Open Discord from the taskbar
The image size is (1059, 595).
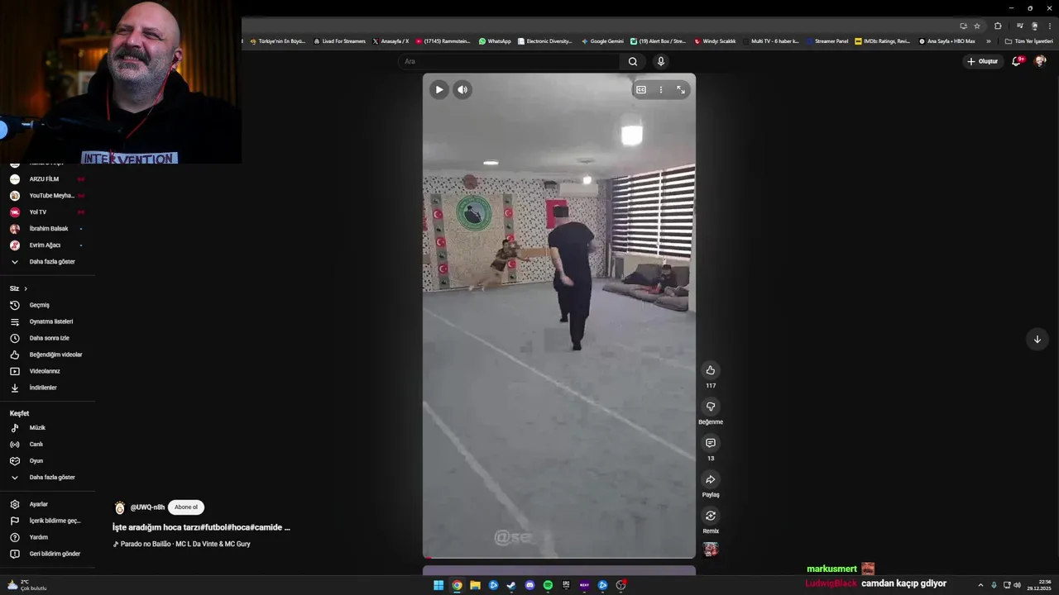(529, 585)
